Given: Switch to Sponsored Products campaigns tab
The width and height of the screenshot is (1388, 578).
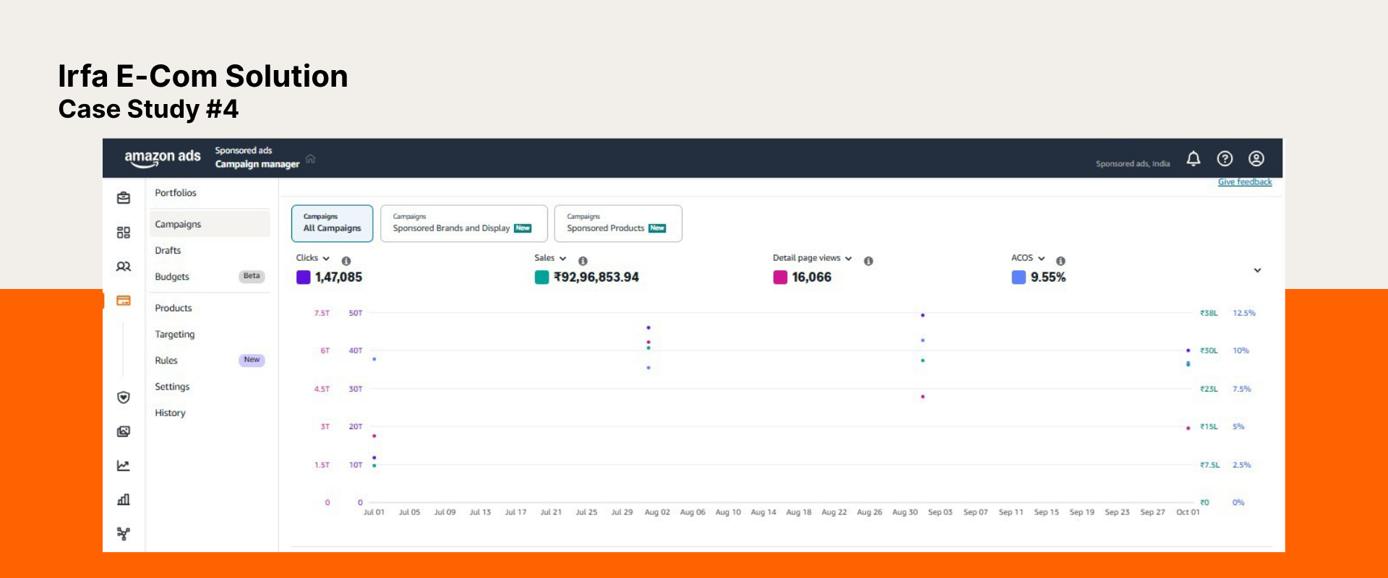Looking at the screenshot, I should [x=617, y=223].
